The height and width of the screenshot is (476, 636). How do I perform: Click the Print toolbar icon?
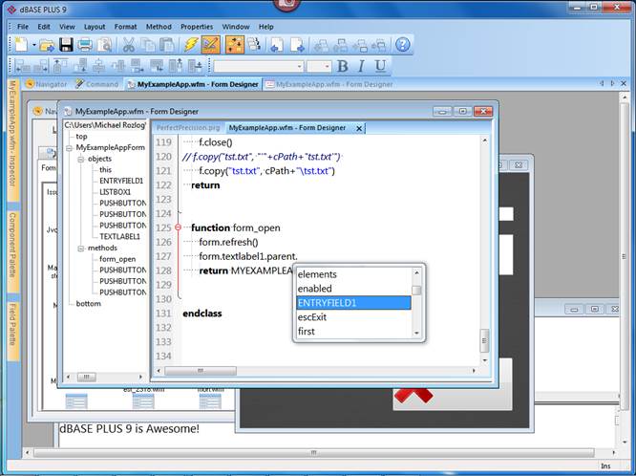point(84,45)
